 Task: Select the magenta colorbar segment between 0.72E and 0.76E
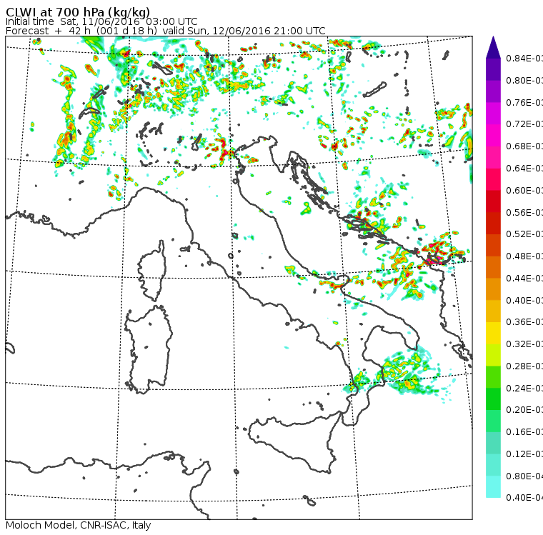tap(493, 114)
